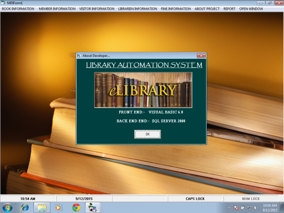Open the BOOK INFORMATION menu
This screenshot has width=284, height=213.
18,9
